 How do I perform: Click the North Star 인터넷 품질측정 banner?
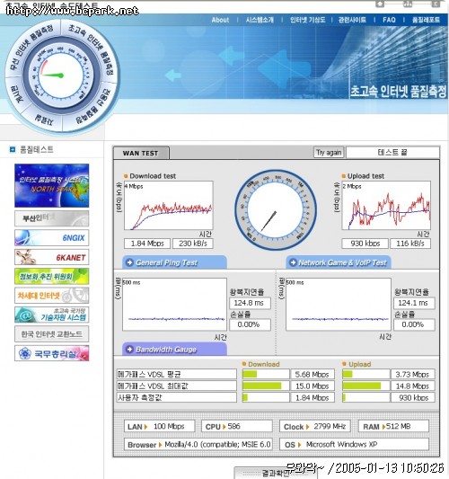pyautogui.click(x=51, y=185)
